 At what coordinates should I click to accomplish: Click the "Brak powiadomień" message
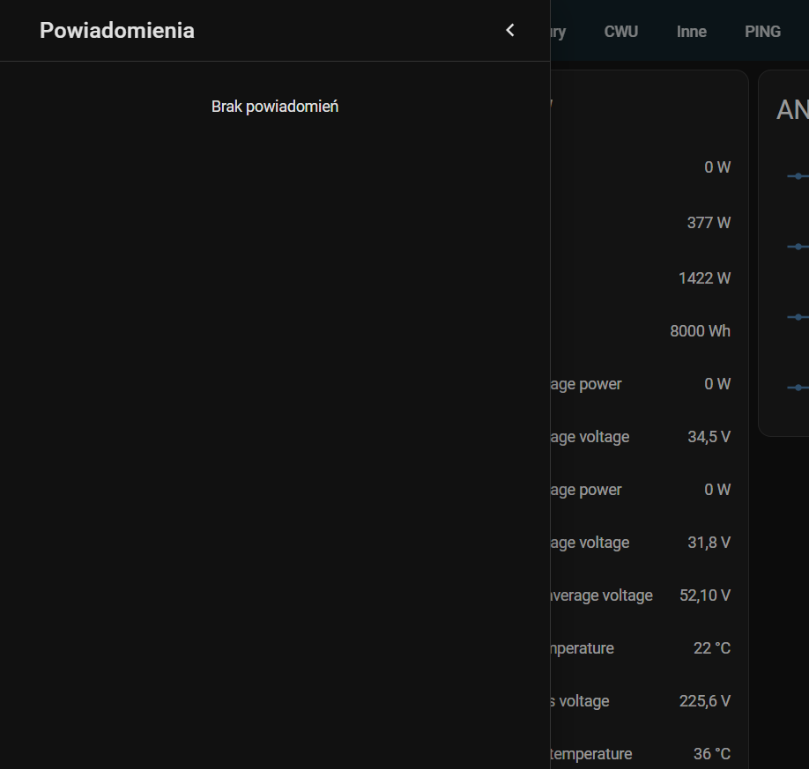275,107
